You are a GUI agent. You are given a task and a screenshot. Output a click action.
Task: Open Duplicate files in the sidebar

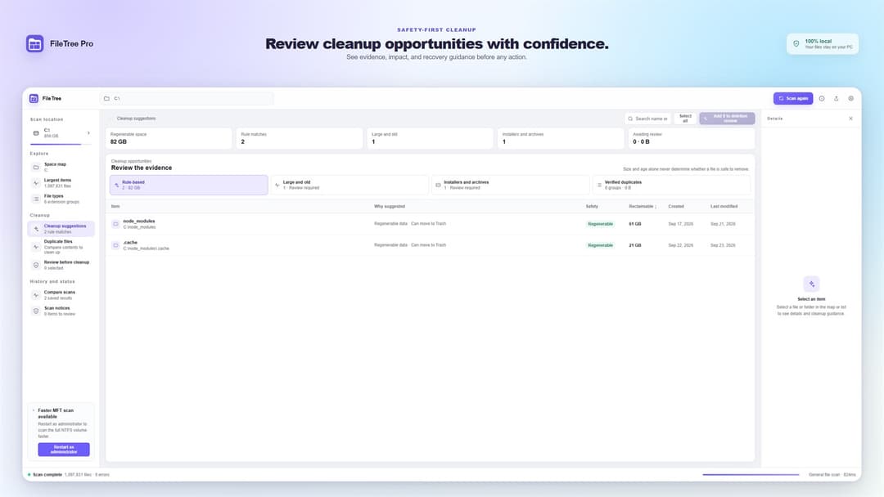pyautogui.click(x=61, y=247)
